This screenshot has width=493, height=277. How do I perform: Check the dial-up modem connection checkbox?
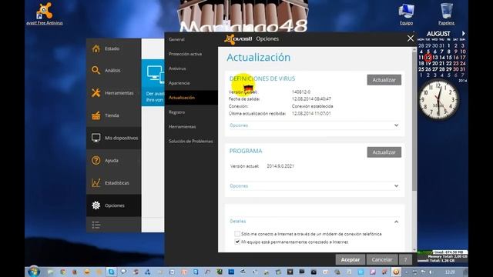click(x=237, y=234)
